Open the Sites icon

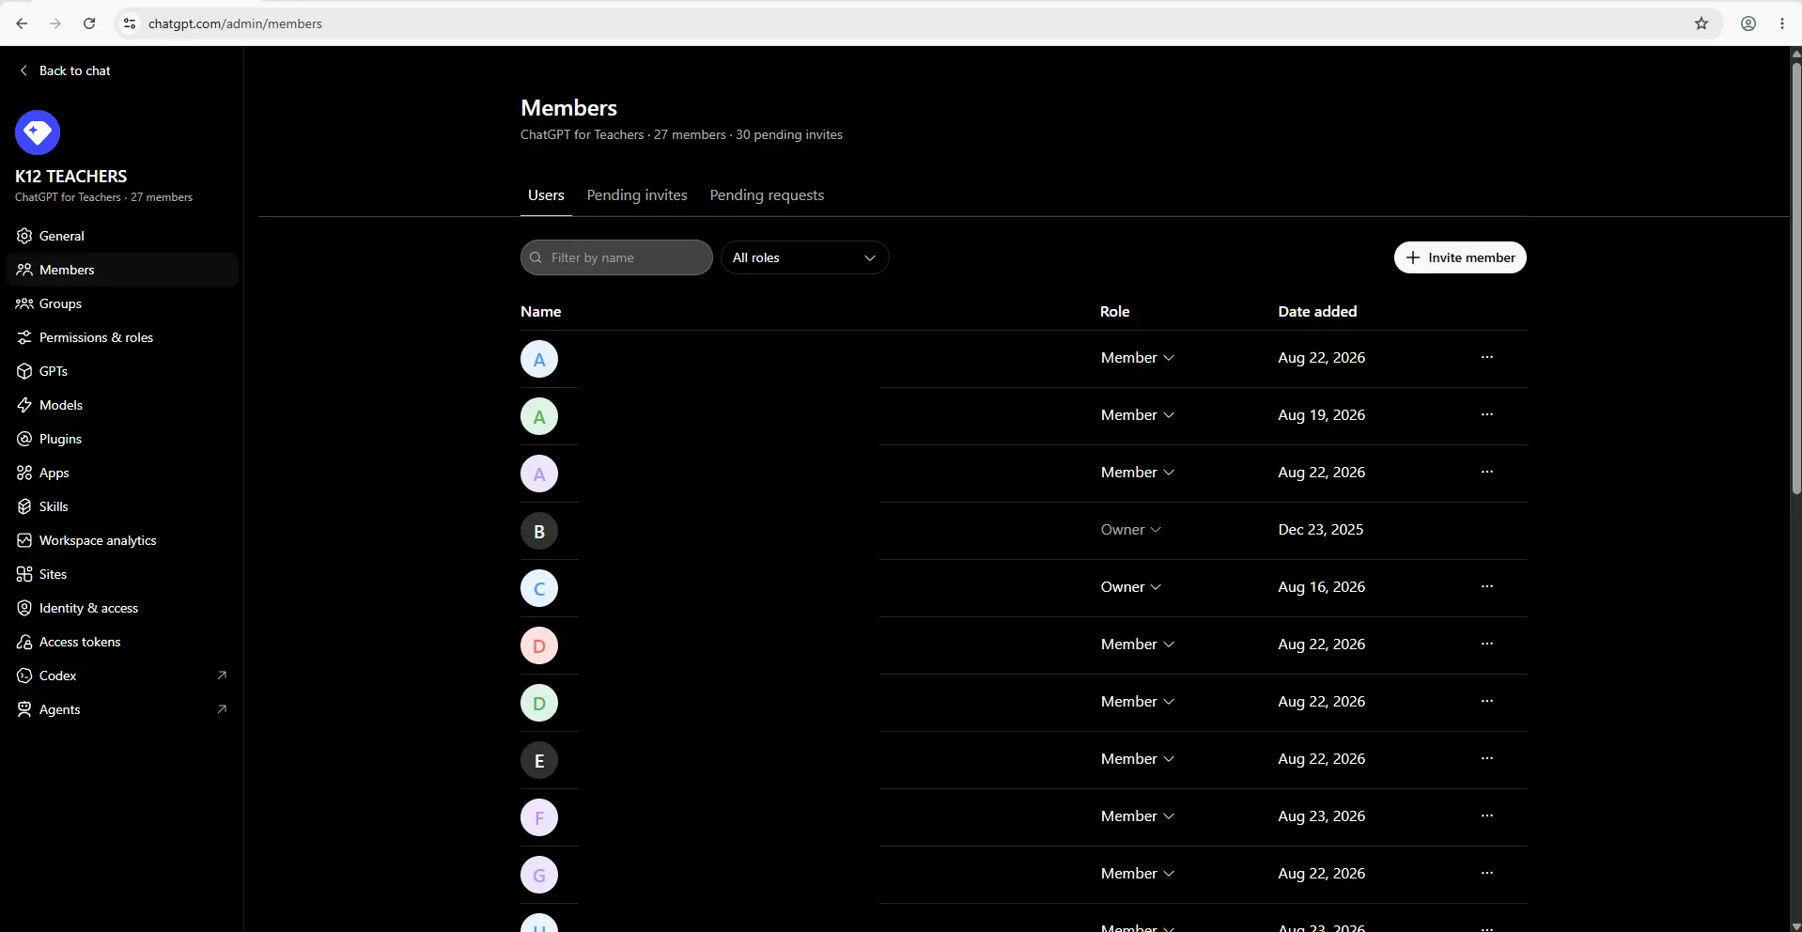[24, 574]
